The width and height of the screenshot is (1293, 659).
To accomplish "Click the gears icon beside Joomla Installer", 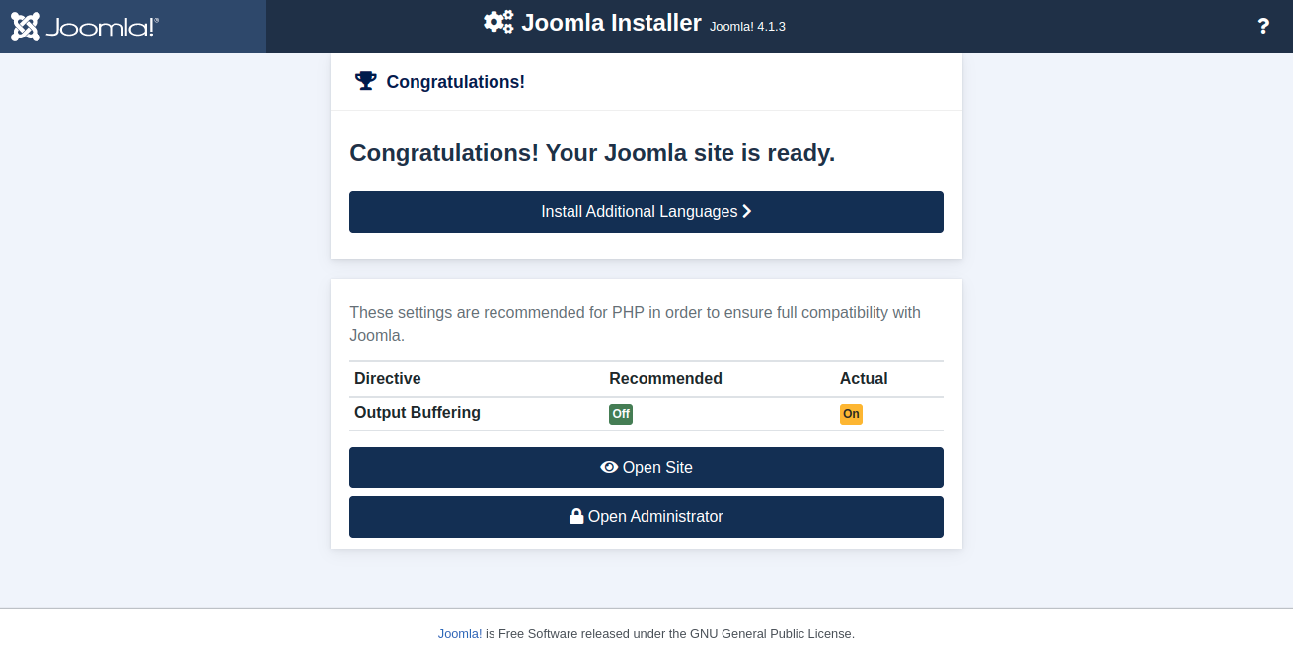I will pos(498,22).
